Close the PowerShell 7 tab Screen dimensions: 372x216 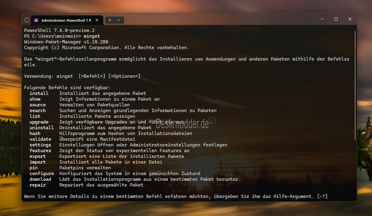tap(97, 20)
